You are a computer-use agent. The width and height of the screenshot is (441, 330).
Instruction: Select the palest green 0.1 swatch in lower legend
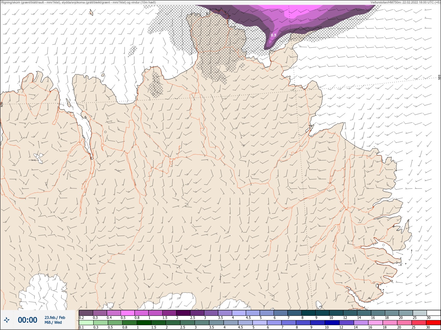click(86, 322)
